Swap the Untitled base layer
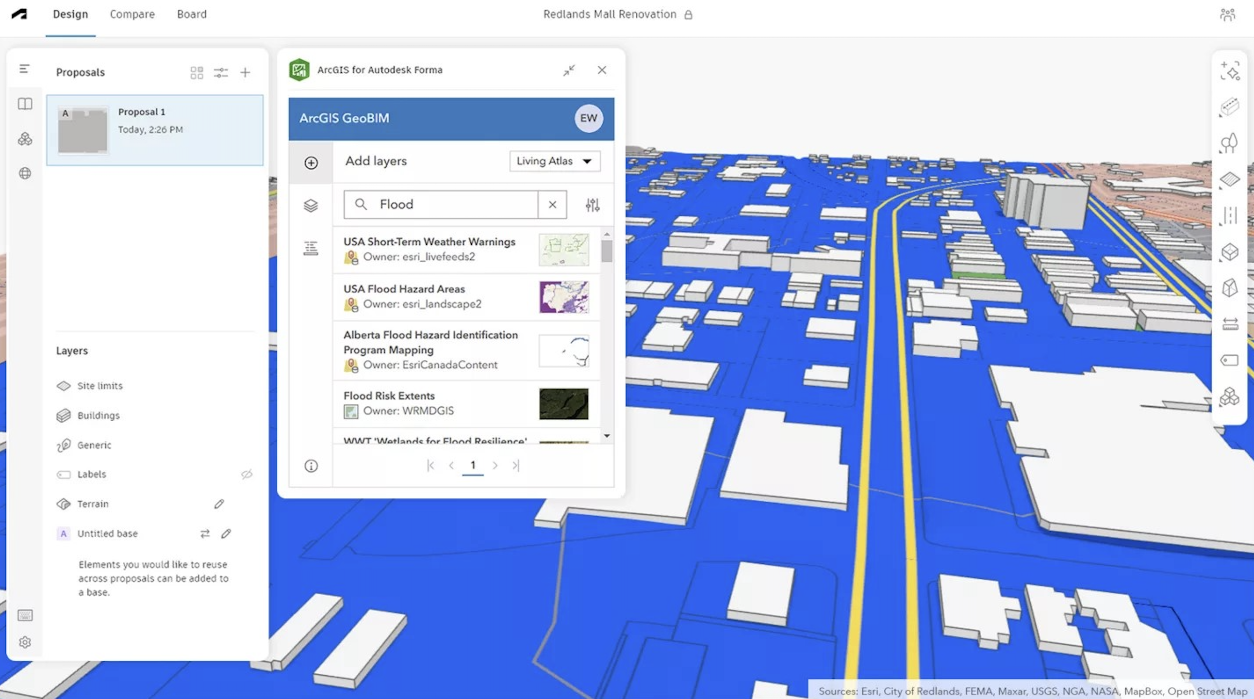 click(205, 533)
